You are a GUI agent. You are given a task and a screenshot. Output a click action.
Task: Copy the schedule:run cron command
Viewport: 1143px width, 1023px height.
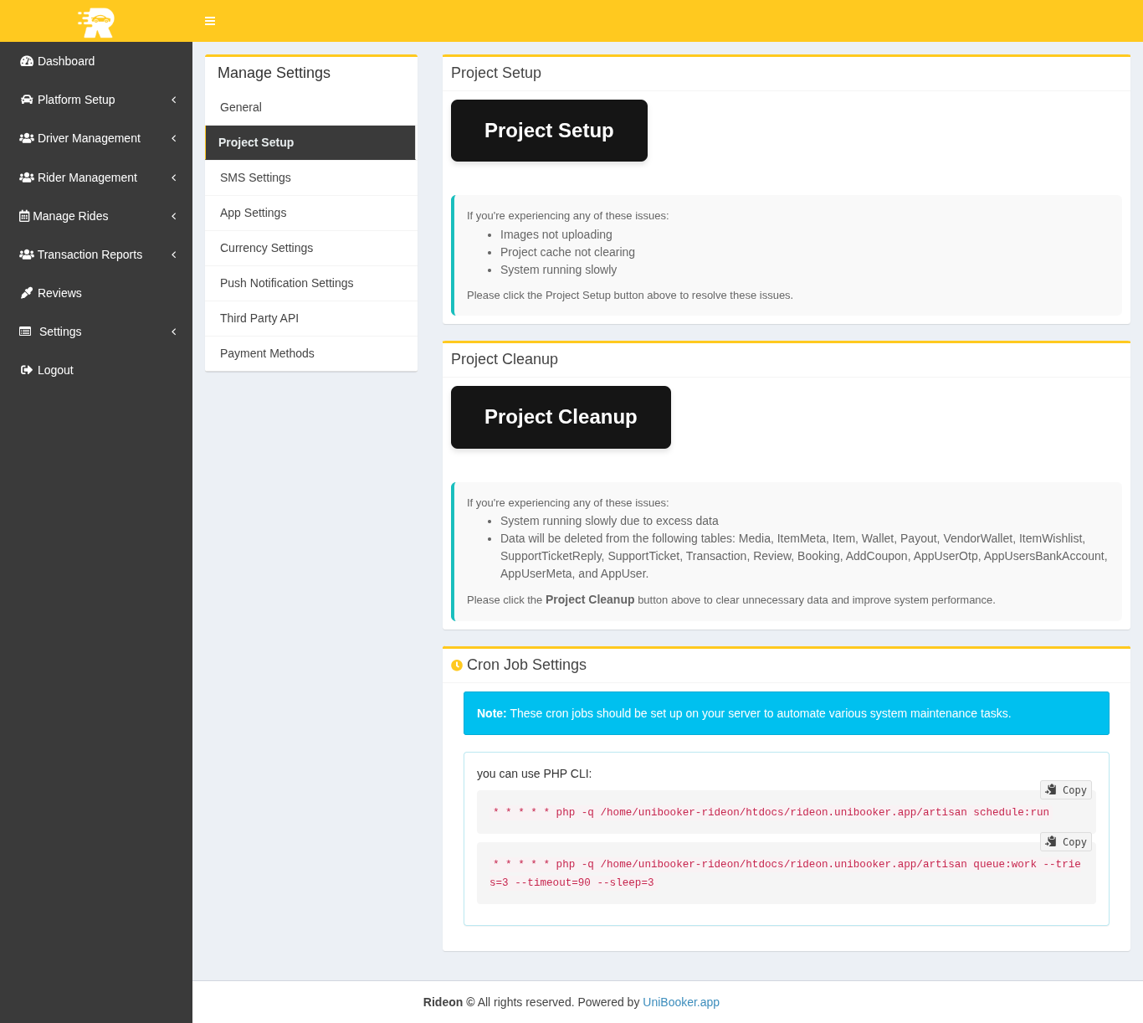click(x=1065, y=789)
